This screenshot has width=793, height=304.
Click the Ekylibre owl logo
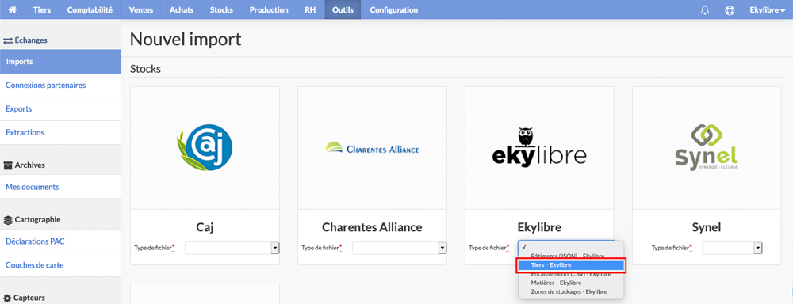click(539, 147)
